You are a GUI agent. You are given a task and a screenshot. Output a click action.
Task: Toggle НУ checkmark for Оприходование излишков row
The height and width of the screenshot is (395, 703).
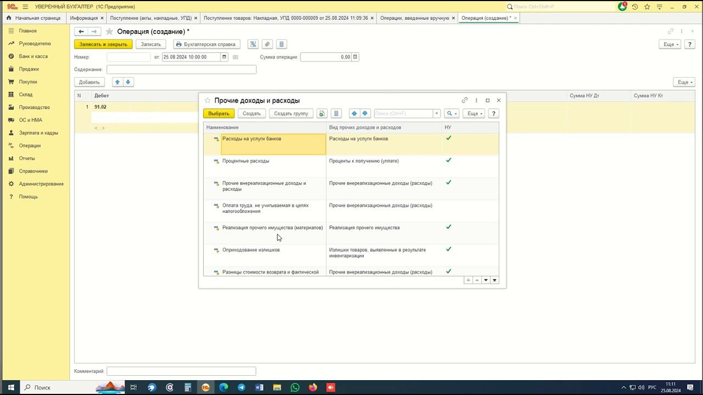tap(449, 250)
